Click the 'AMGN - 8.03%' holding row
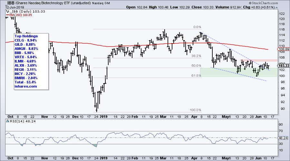Image resolution: width=290 pixels, height=161 pixels. (26, 49)
